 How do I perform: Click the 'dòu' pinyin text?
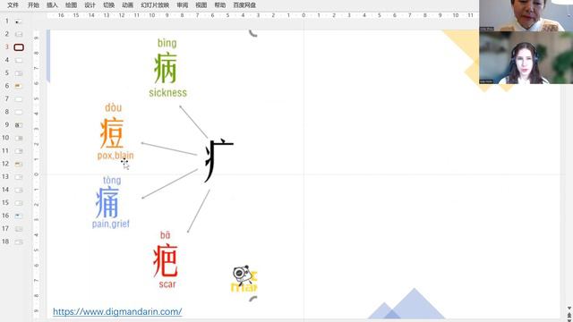pyautogui.click(x=114, y=107)
